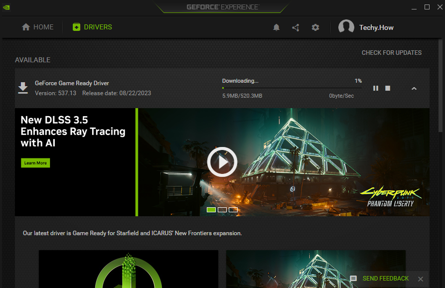This screenshot has height=288, width=445.
Task: Click the user avatar picture
Action: coord(346,27)
